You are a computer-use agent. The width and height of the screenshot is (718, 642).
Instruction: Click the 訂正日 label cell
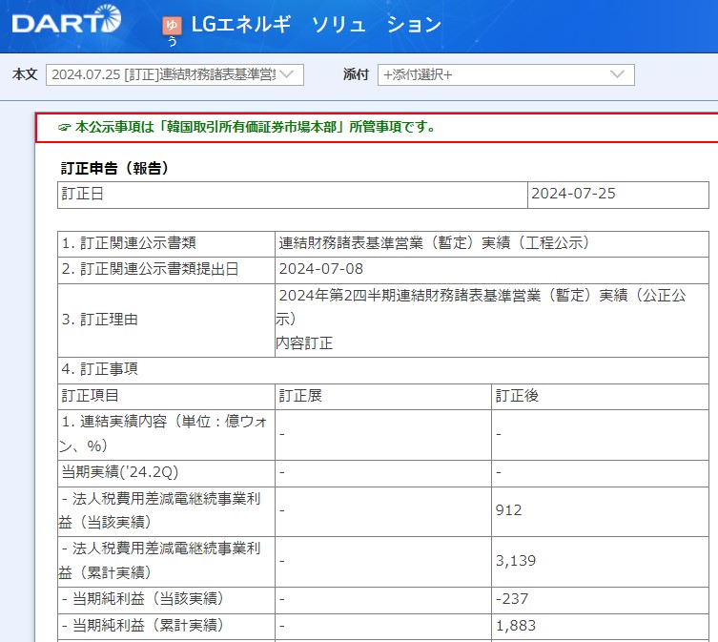(x=83, y=194)
